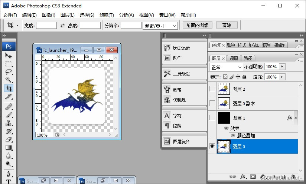
Task: Open the 滤镜(T) menu
Action: (x=107, y=15)
